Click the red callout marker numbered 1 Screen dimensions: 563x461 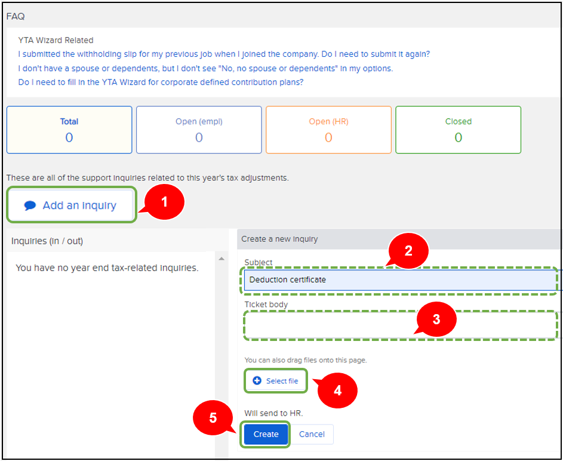pos(164,202)
